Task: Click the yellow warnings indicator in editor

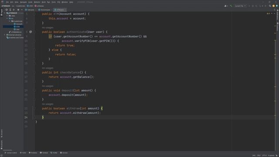Action: (x=268, y=14)
